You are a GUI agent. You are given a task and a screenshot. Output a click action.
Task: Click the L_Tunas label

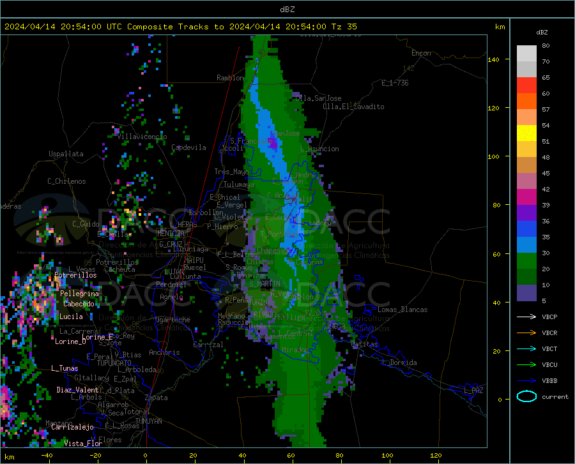(x=65, y=368)
